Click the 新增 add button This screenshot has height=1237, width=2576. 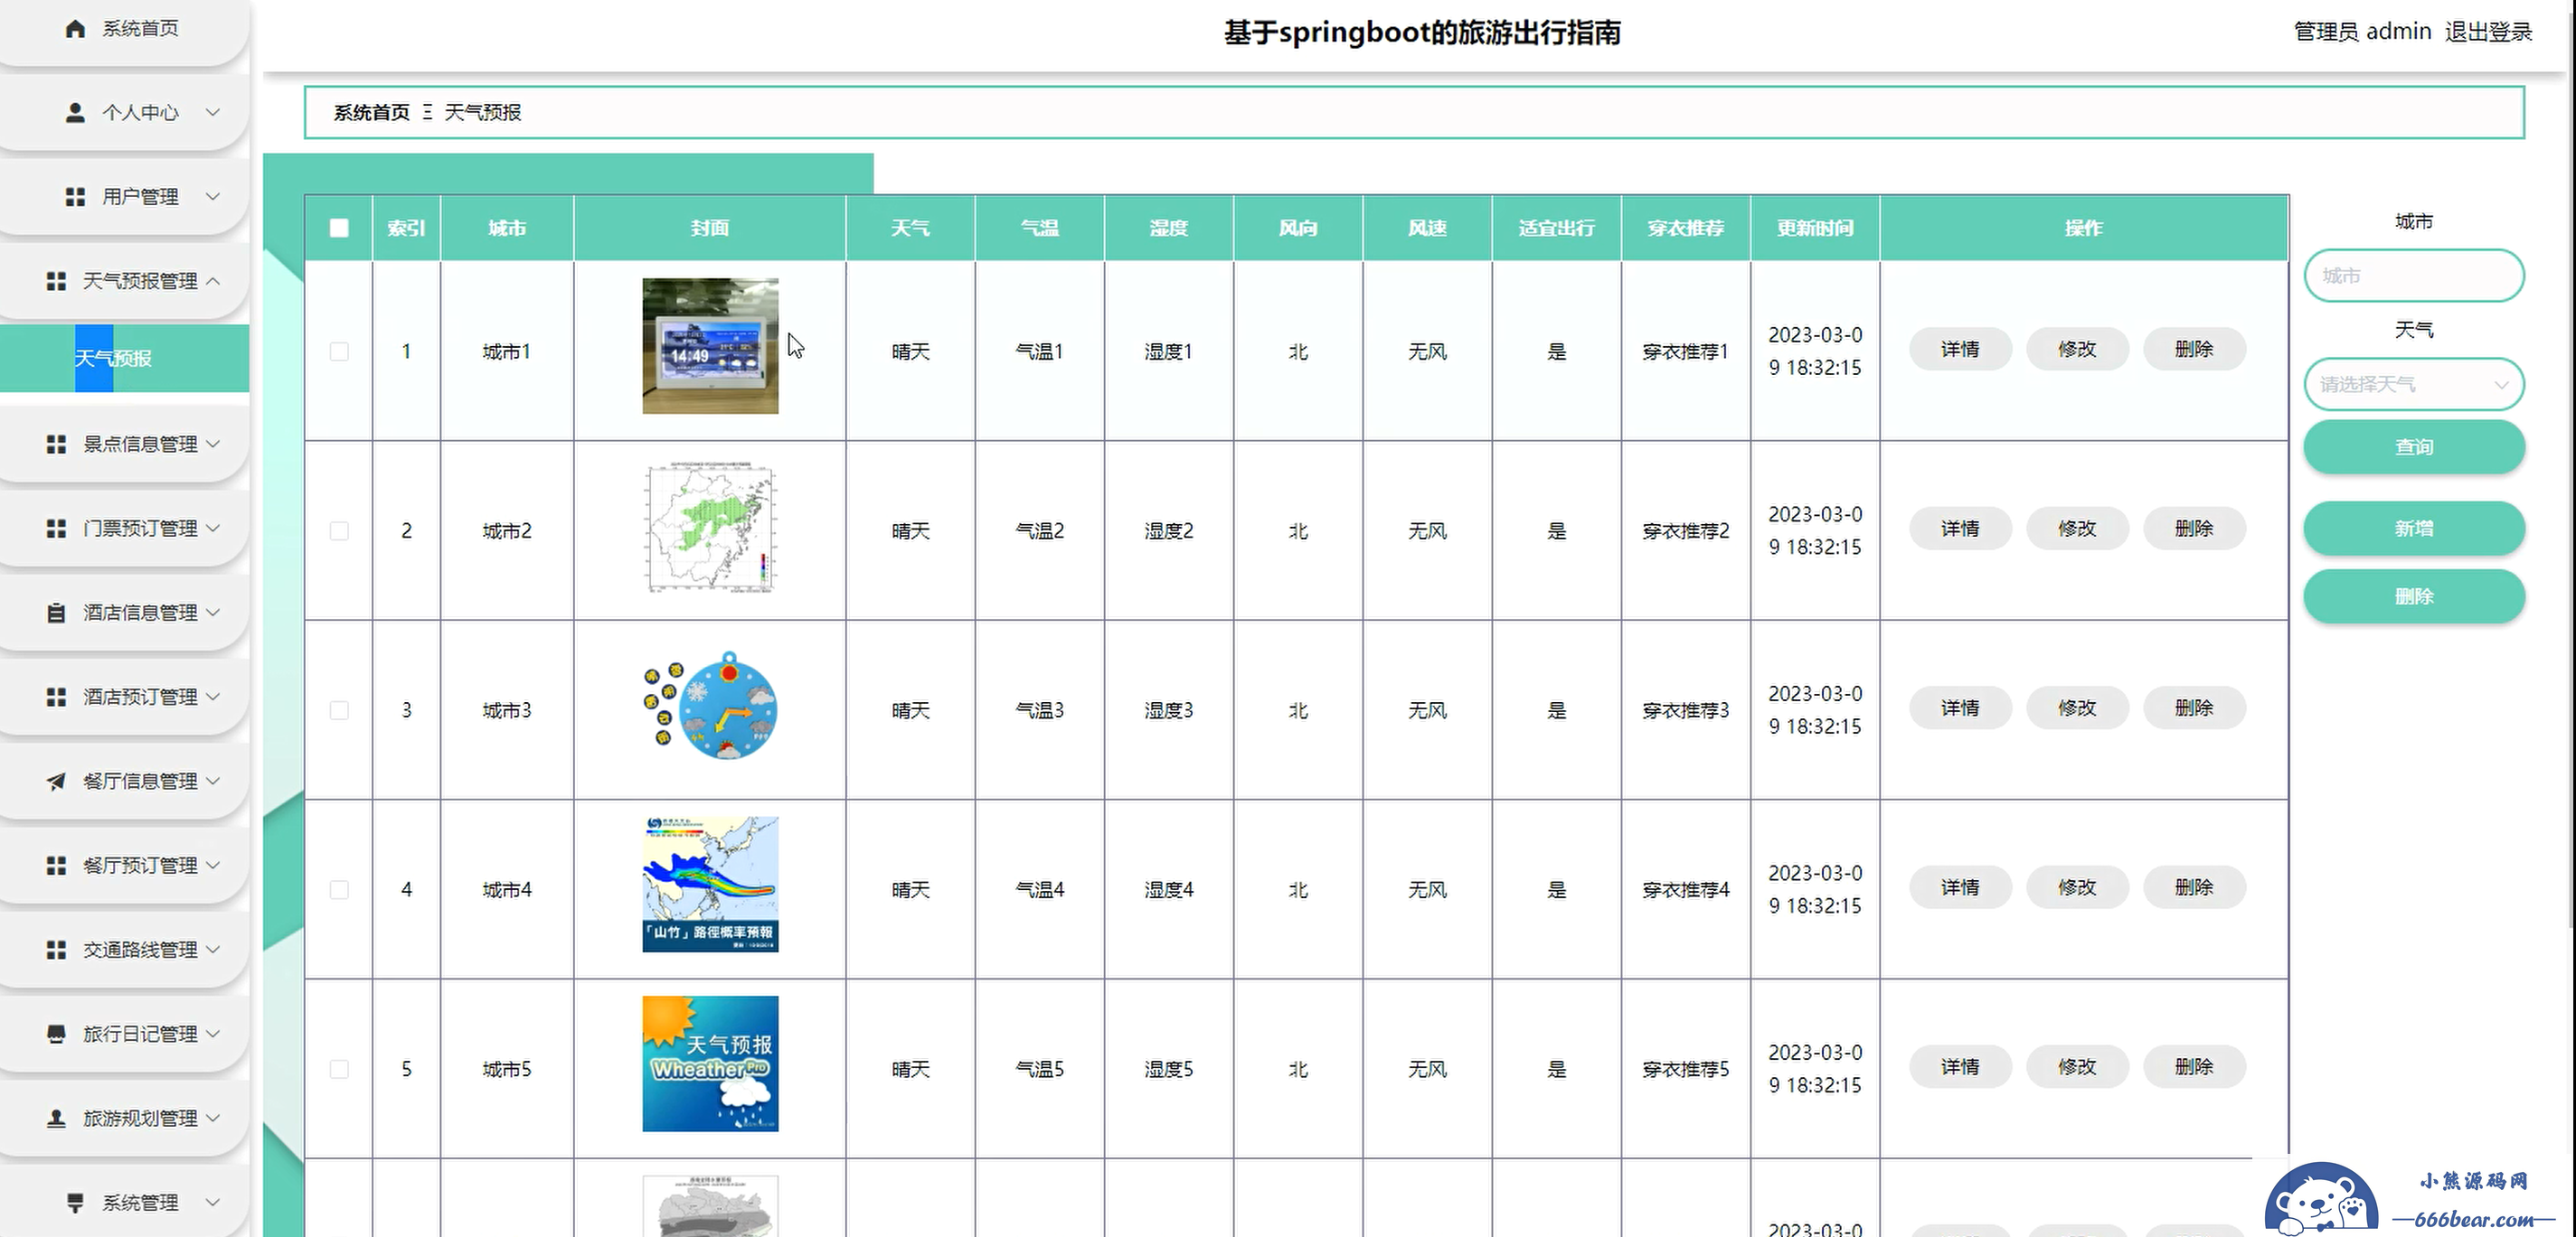pos(2413,529)
